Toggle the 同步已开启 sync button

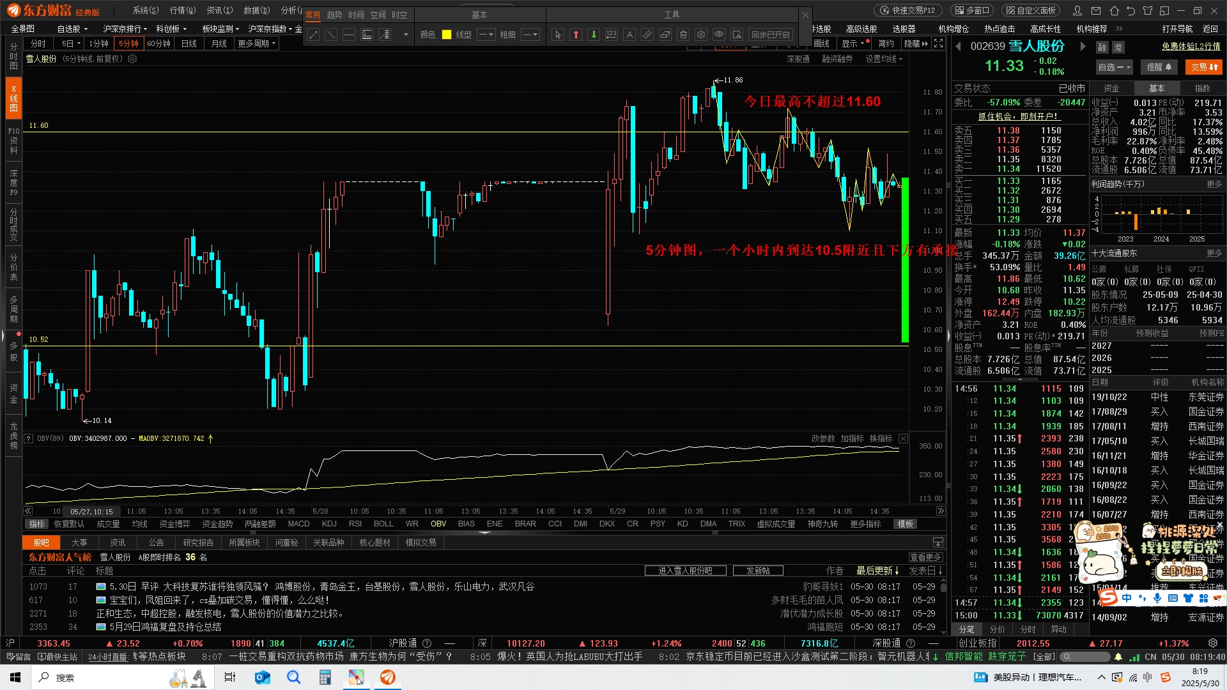click(x=771, y=35)
